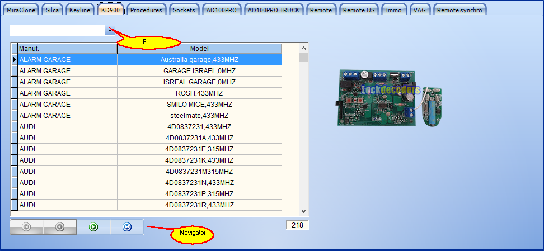Click the Model column header

199,48
